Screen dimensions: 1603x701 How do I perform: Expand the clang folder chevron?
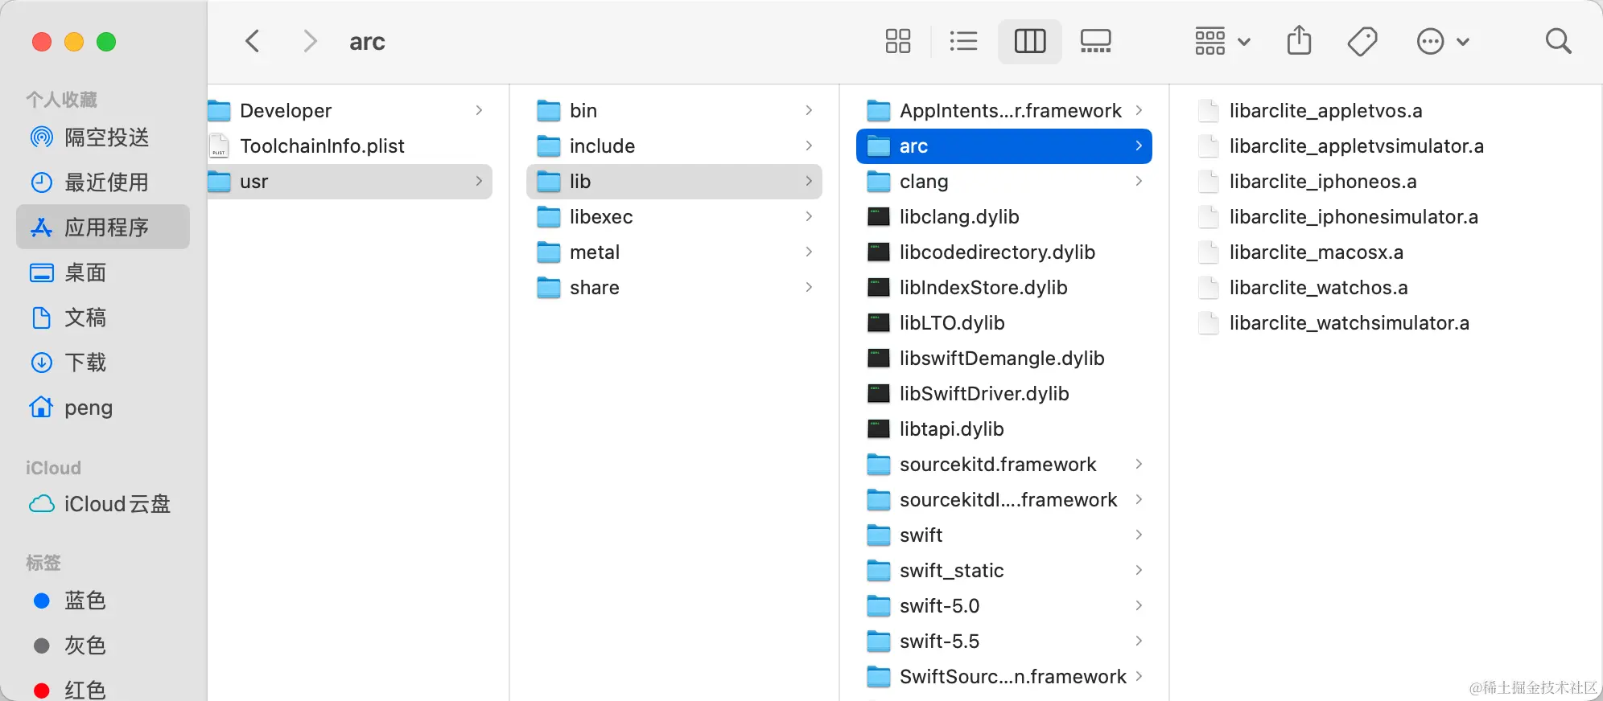pos(1139,182)
